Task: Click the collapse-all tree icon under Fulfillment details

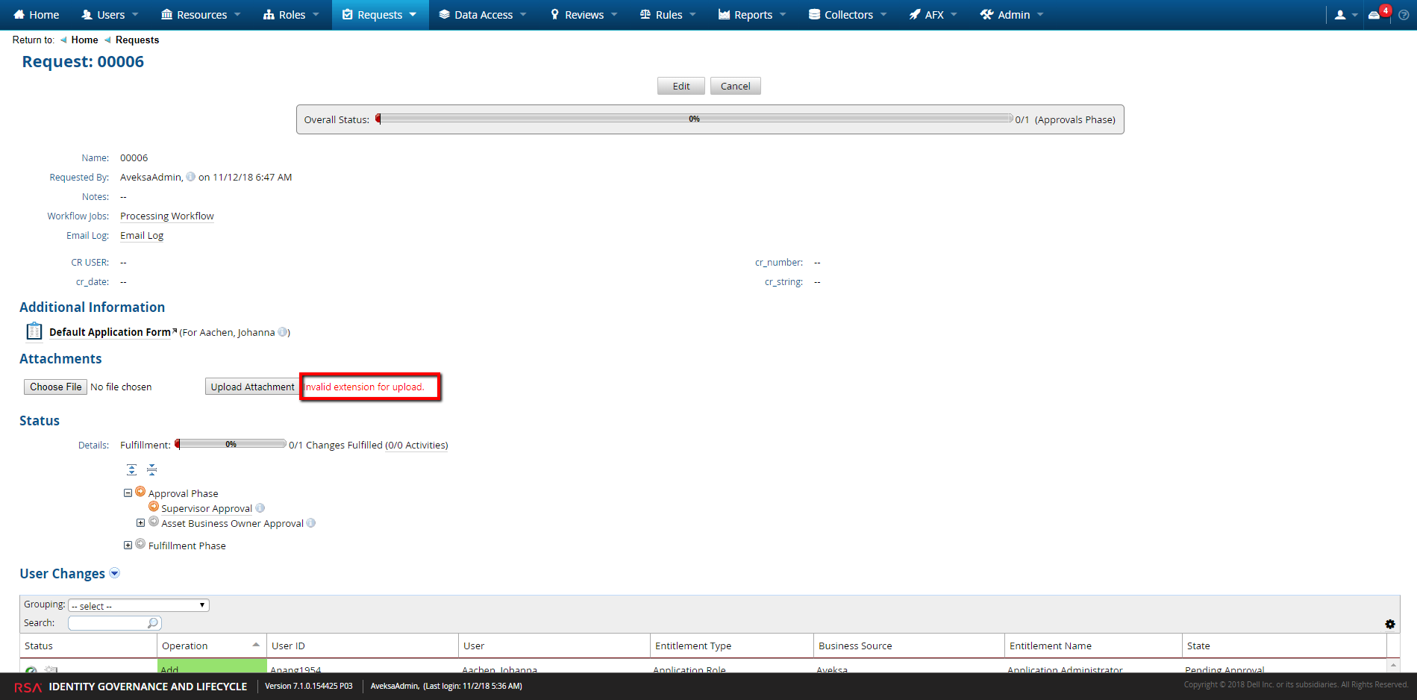Action: [151, 469]
